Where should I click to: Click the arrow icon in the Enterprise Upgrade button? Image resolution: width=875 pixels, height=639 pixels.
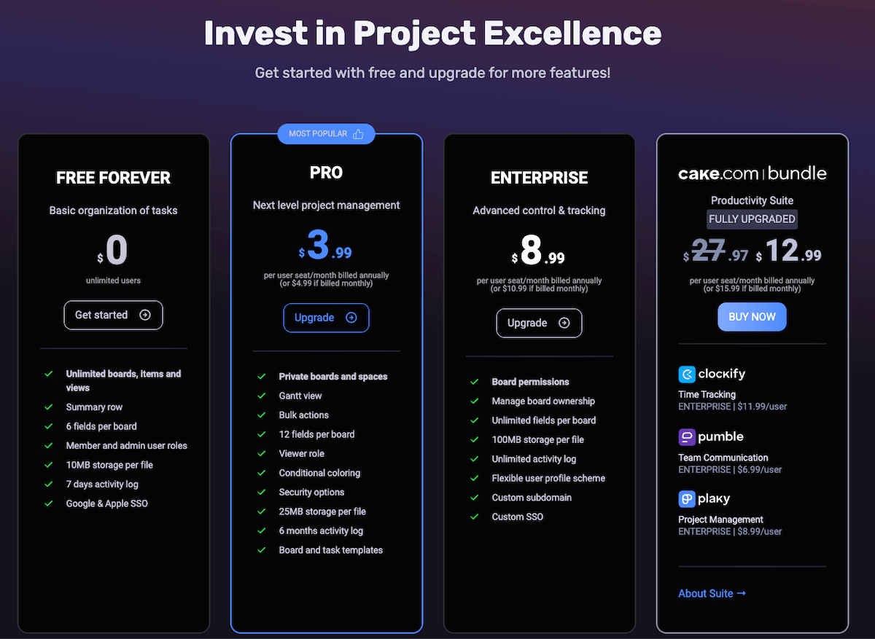pyautogui.click(x=564, y=323)
